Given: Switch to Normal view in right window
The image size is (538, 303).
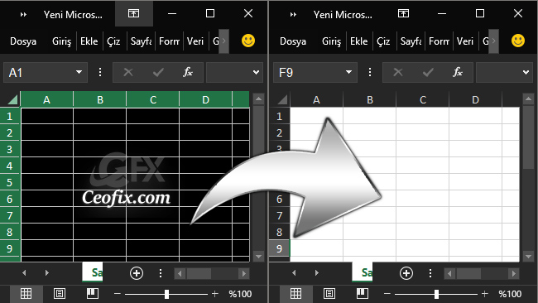Looking at the screenshot, I should [x=295, y=294].
